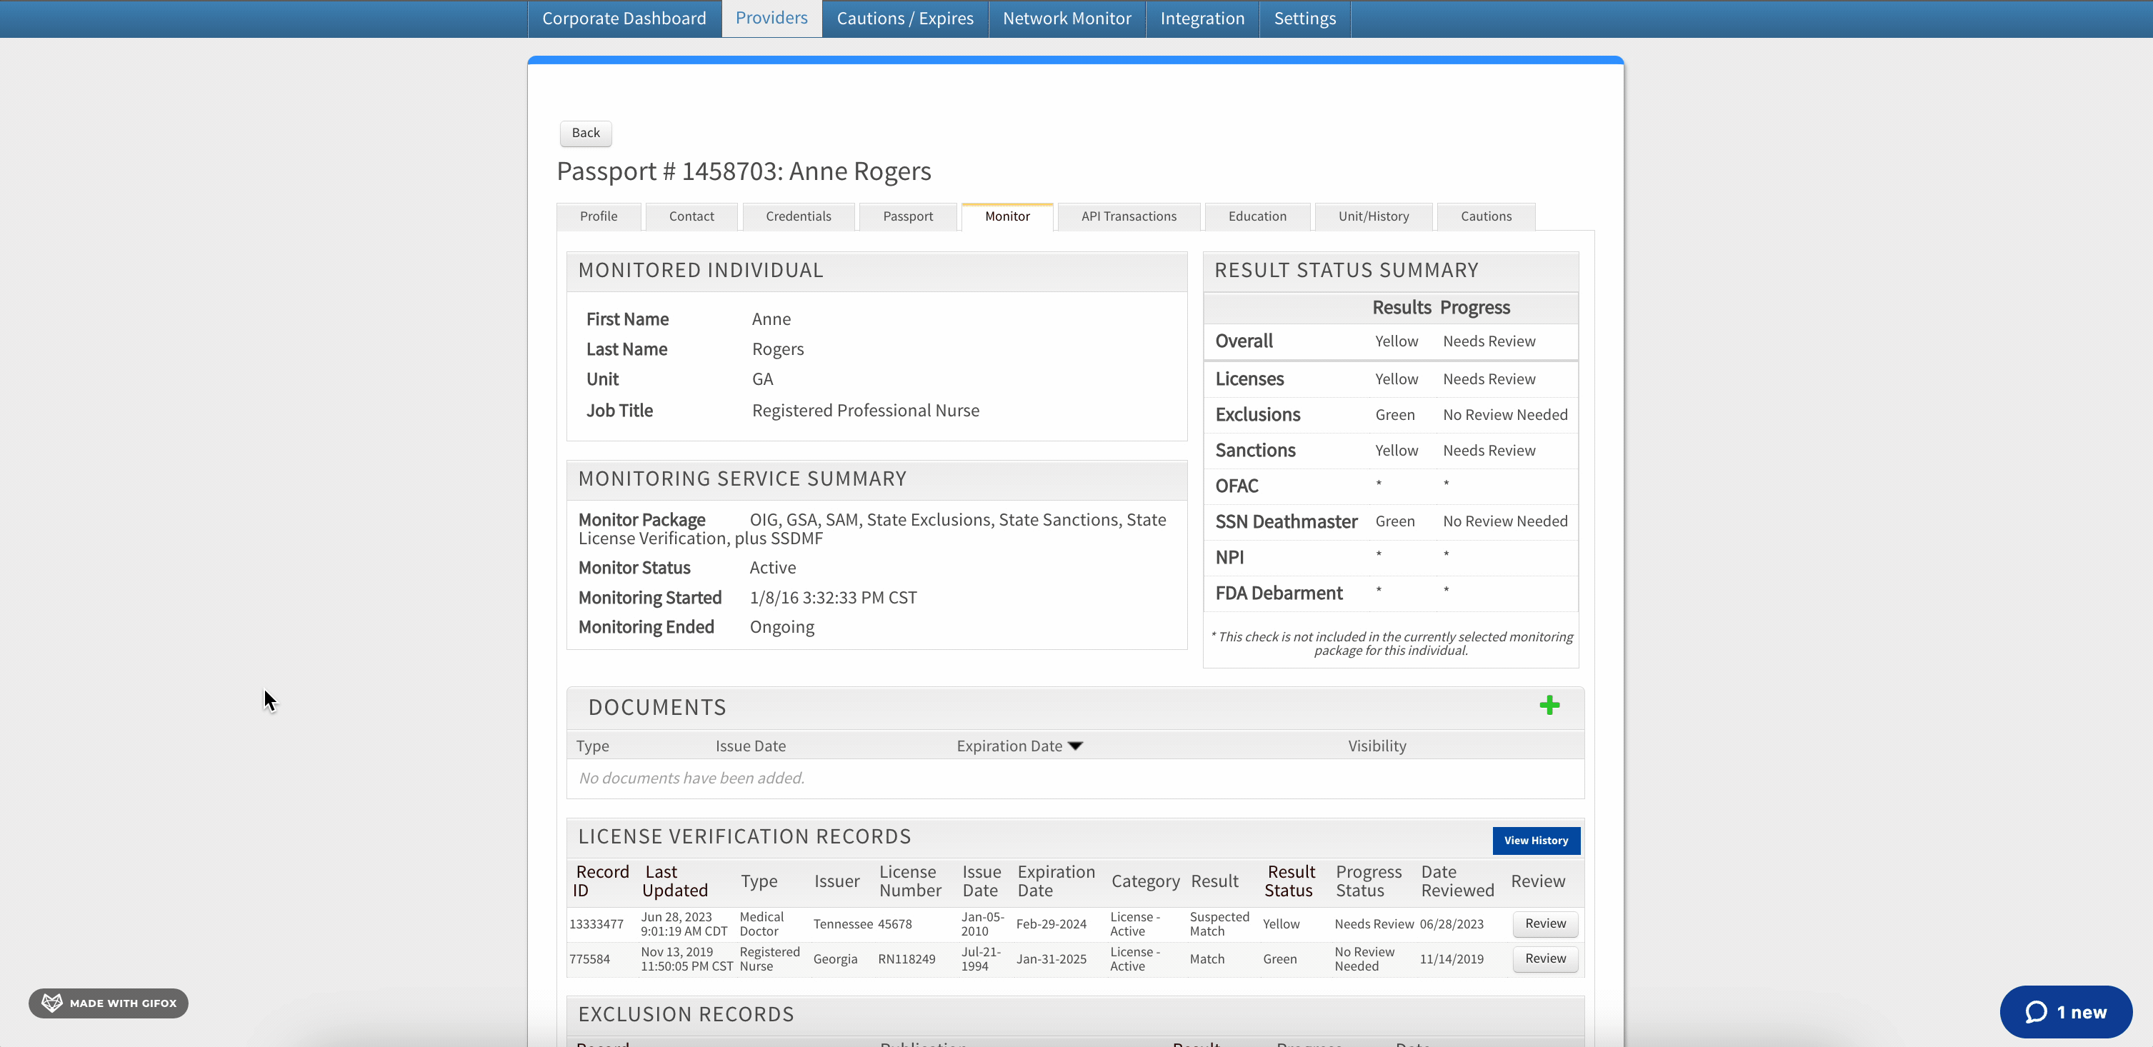Screen dimensions: 2153x1047
Task: Click the Monitor Status value Active
Action: coord(772,567)
